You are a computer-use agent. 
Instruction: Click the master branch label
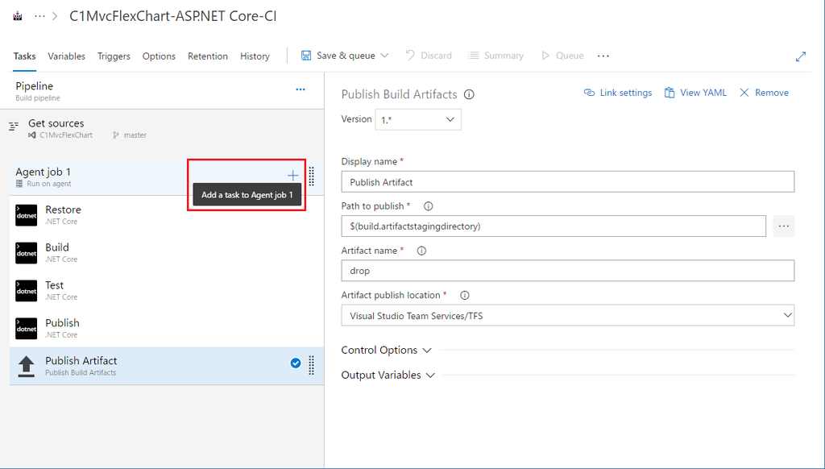pyautogui.click(x=135, y=135)
